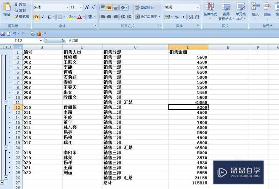Click the formula bar showing 6200

coord(173,40)
